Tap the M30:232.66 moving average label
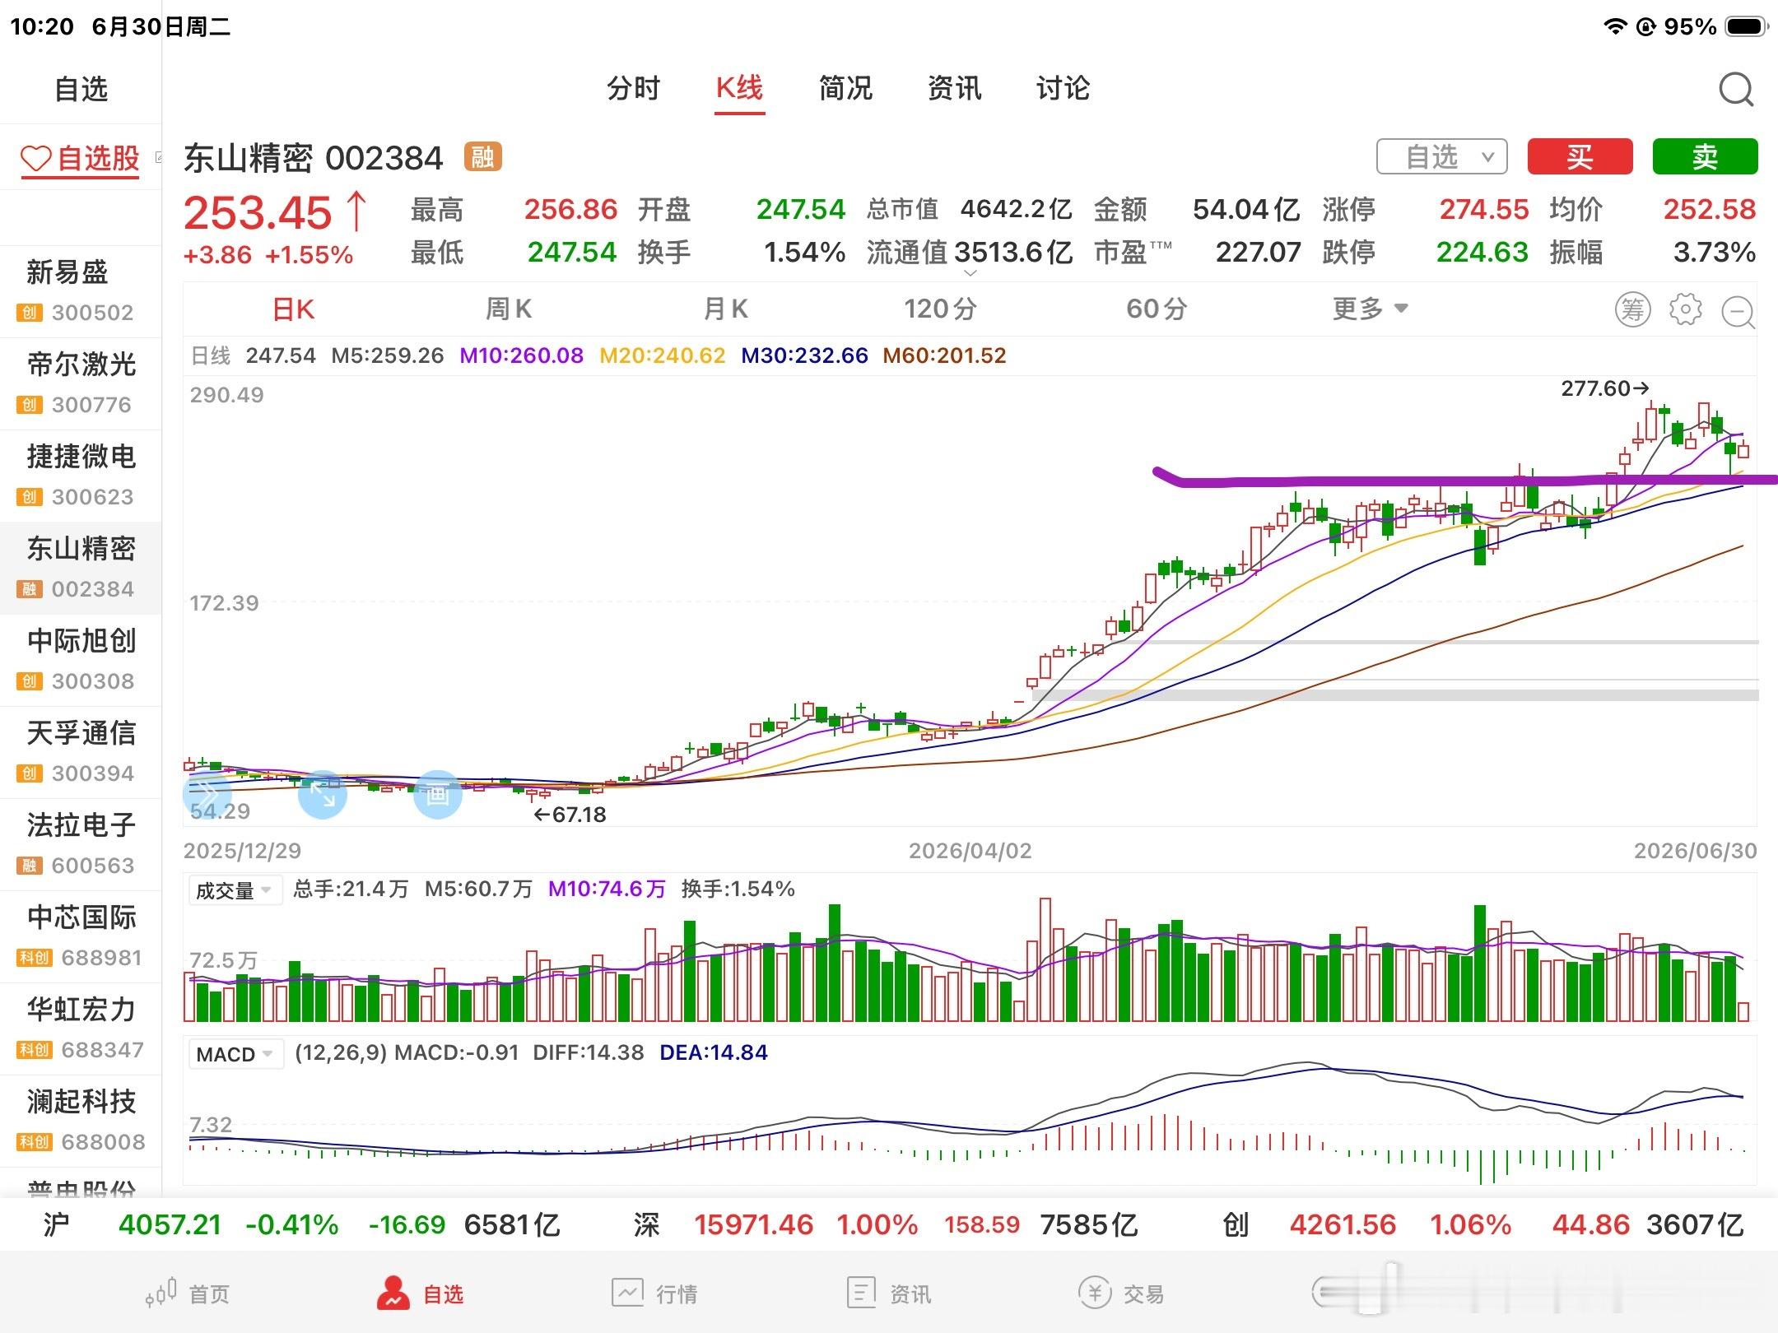 [x=804, y=355]
